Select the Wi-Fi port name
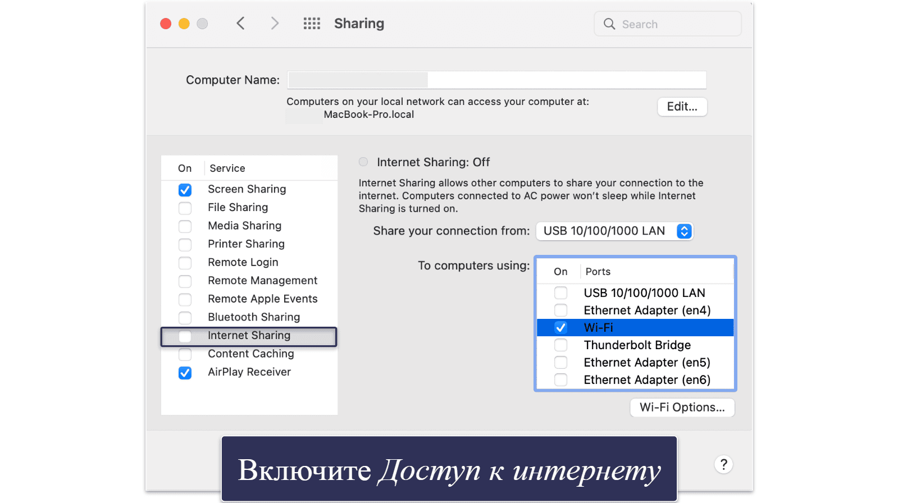The height and width of the screenshot is (503, 898). (599, 328)
